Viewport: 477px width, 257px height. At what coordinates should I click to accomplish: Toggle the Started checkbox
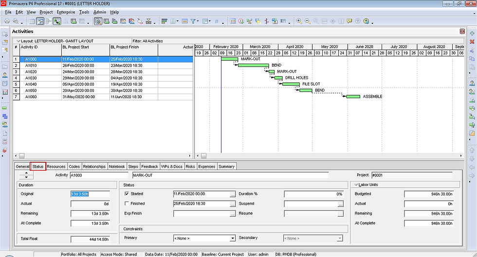(127, 194)
